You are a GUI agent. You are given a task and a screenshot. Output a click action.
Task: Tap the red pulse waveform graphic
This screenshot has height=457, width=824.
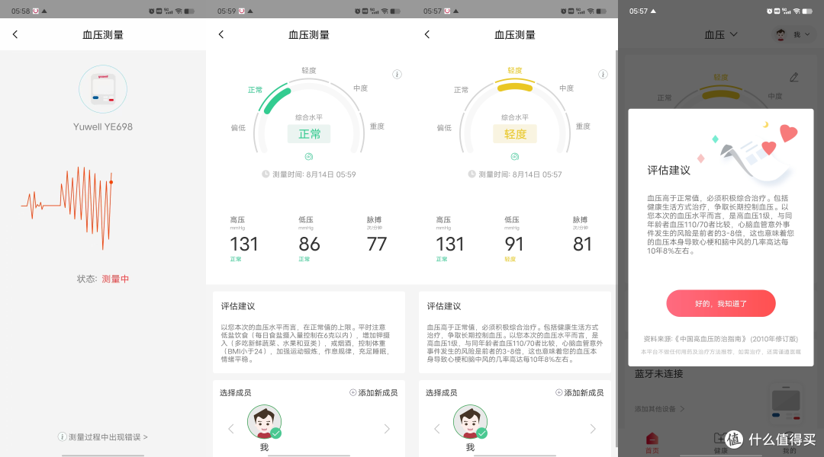[66, 207]
